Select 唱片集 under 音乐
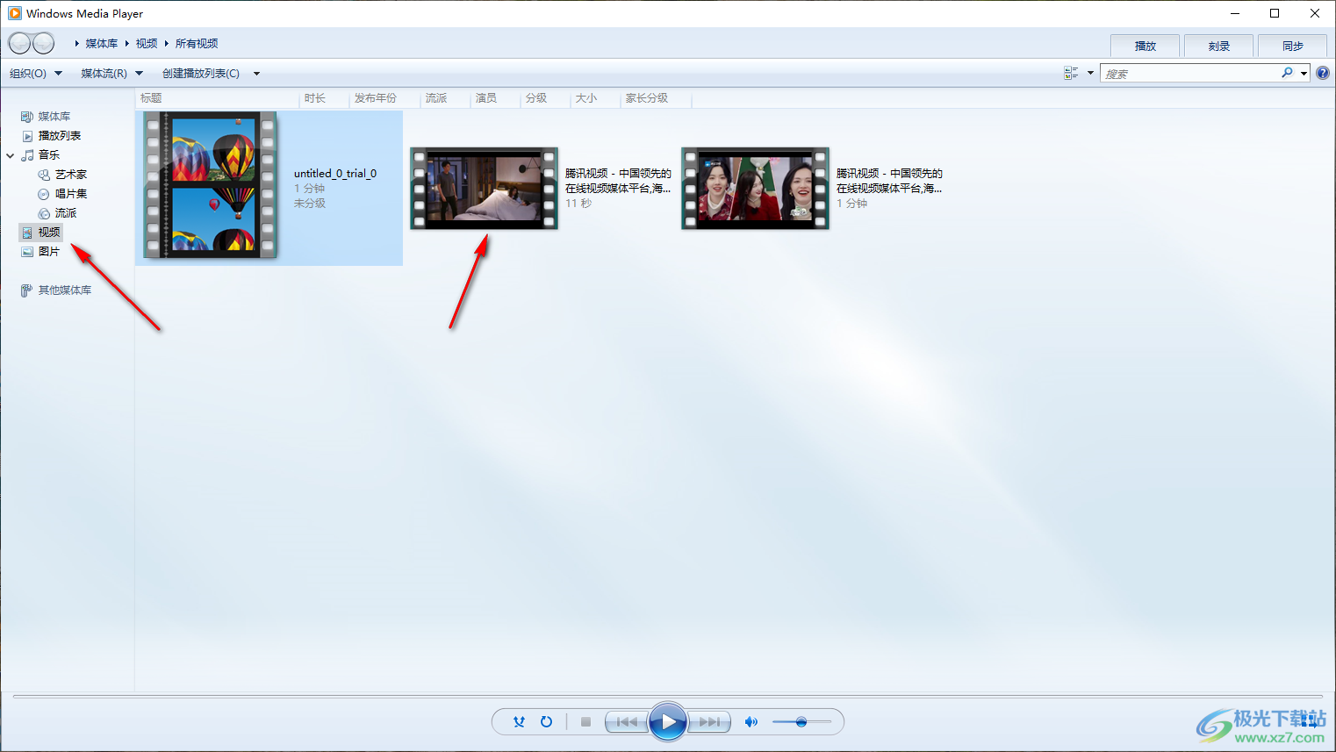Viewport: 1336px width, 752px height. click(x=71, y=194)
